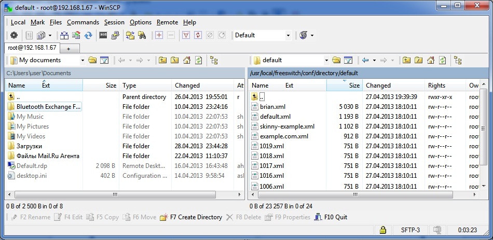The height and width of the screenshot is (240, 493).
Task: Click F7 Create Directory button
Action: (191, 217)
